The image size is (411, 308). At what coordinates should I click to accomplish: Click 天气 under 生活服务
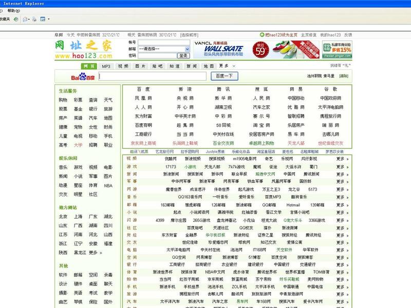tap(108, 100)
